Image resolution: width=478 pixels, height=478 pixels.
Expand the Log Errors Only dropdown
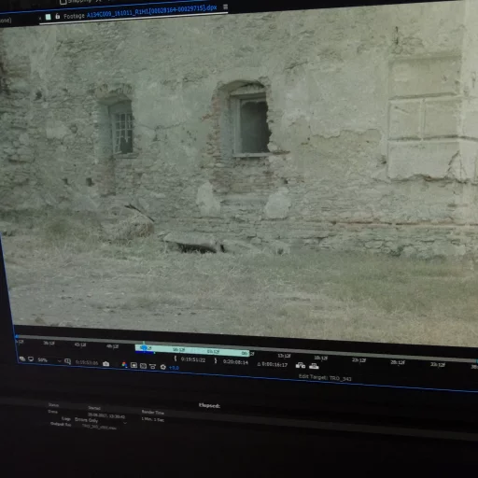tap(101, 421)
